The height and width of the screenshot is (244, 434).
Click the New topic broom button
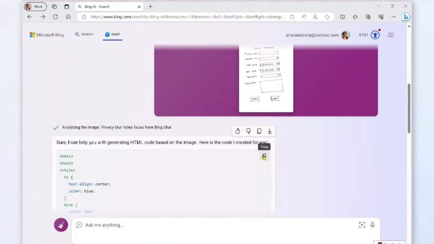(61, 225)
